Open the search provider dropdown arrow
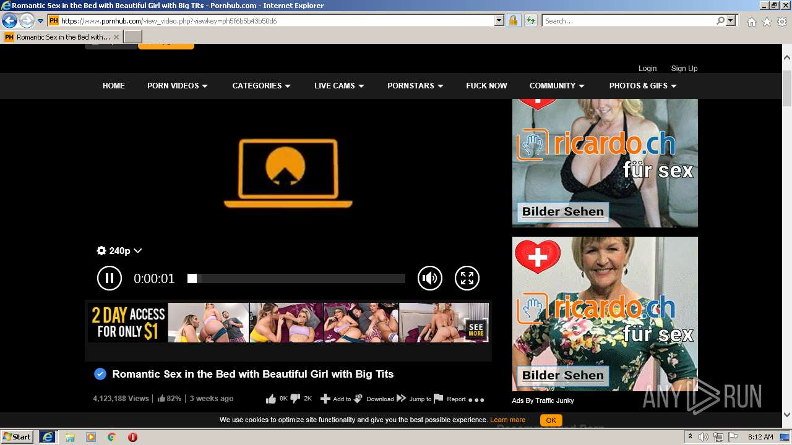The image size is (792, 445). (x=731, y=21)
